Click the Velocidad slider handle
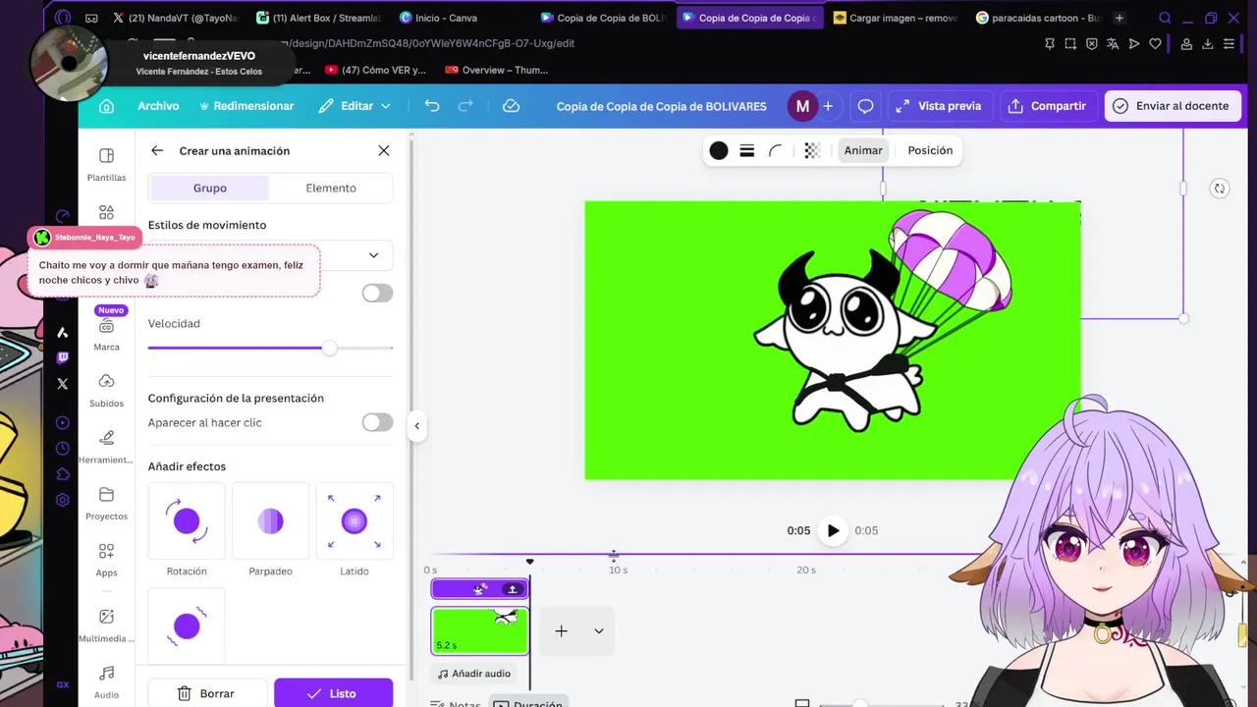The image size is (1257, 707). pos(330,348)
